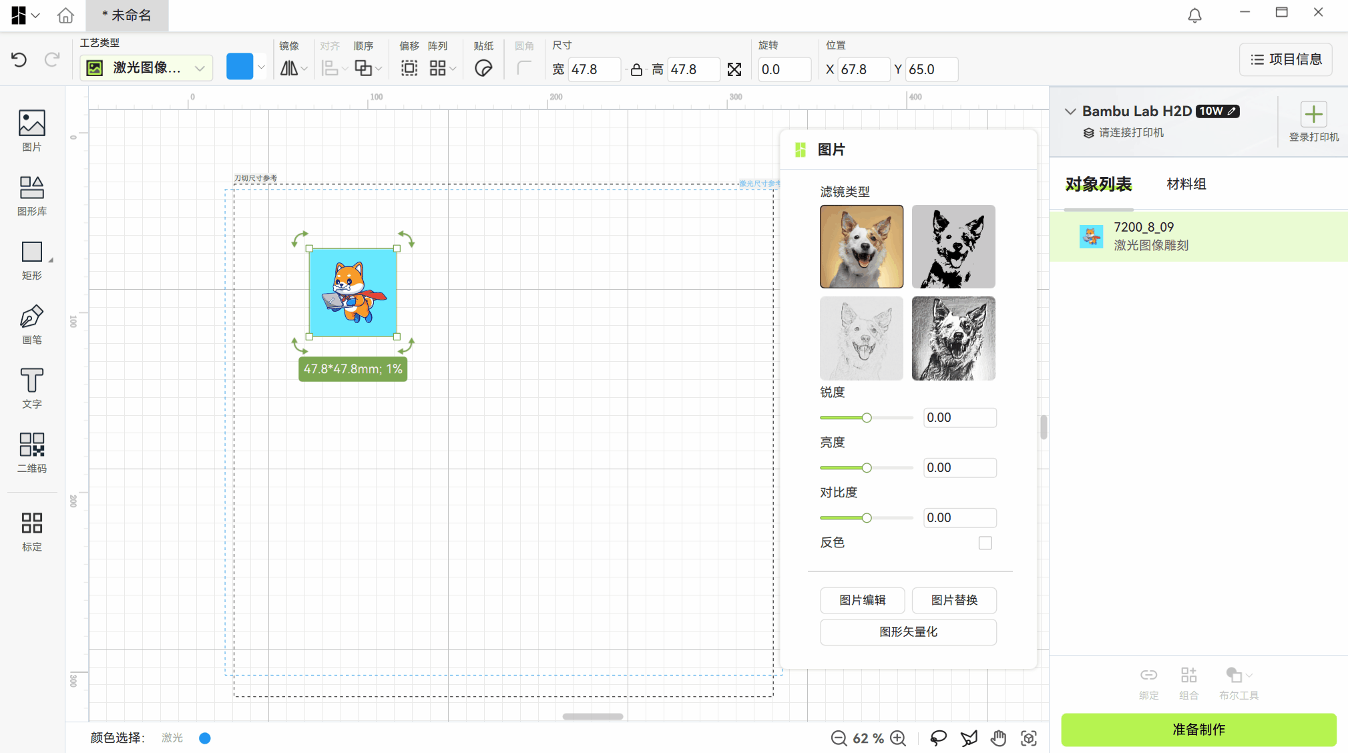Click the polygon selection arrow tool
Viewport: 1348px width, 753px height.
click(969, 738)
